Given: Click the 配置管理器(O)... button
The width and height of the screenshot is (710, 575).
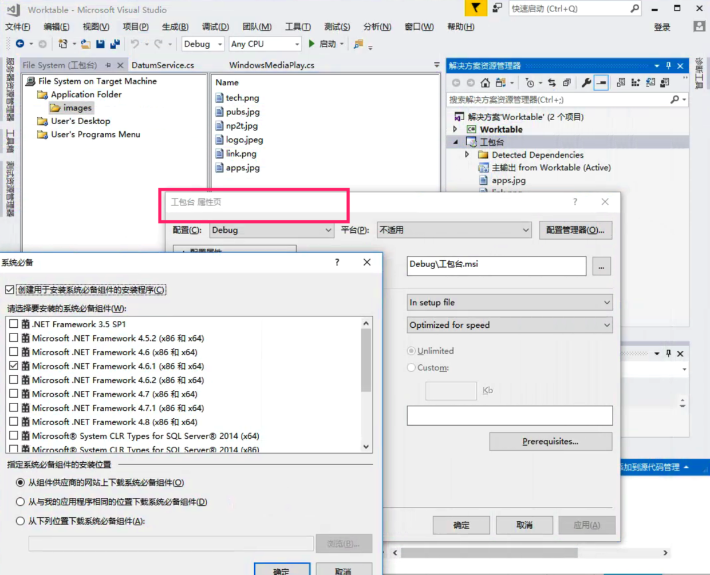Looking at the screenshot, I should point(575,230).
